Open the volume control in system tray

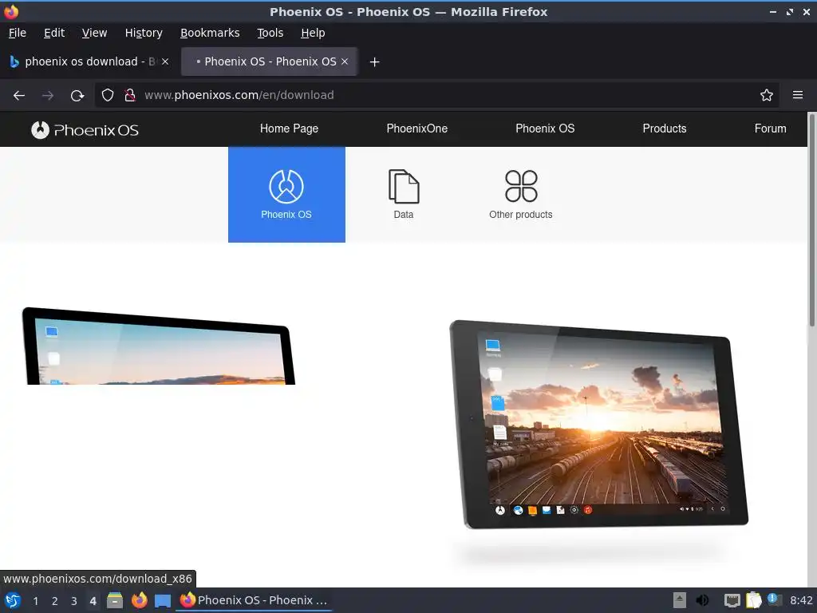click(x=702, y=600)
